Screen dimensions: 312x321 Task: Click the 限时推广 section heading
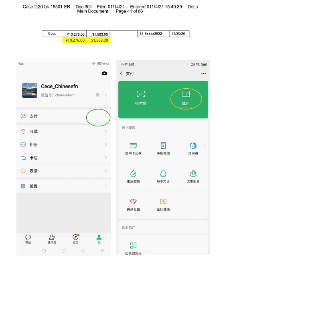pos(128,228)
